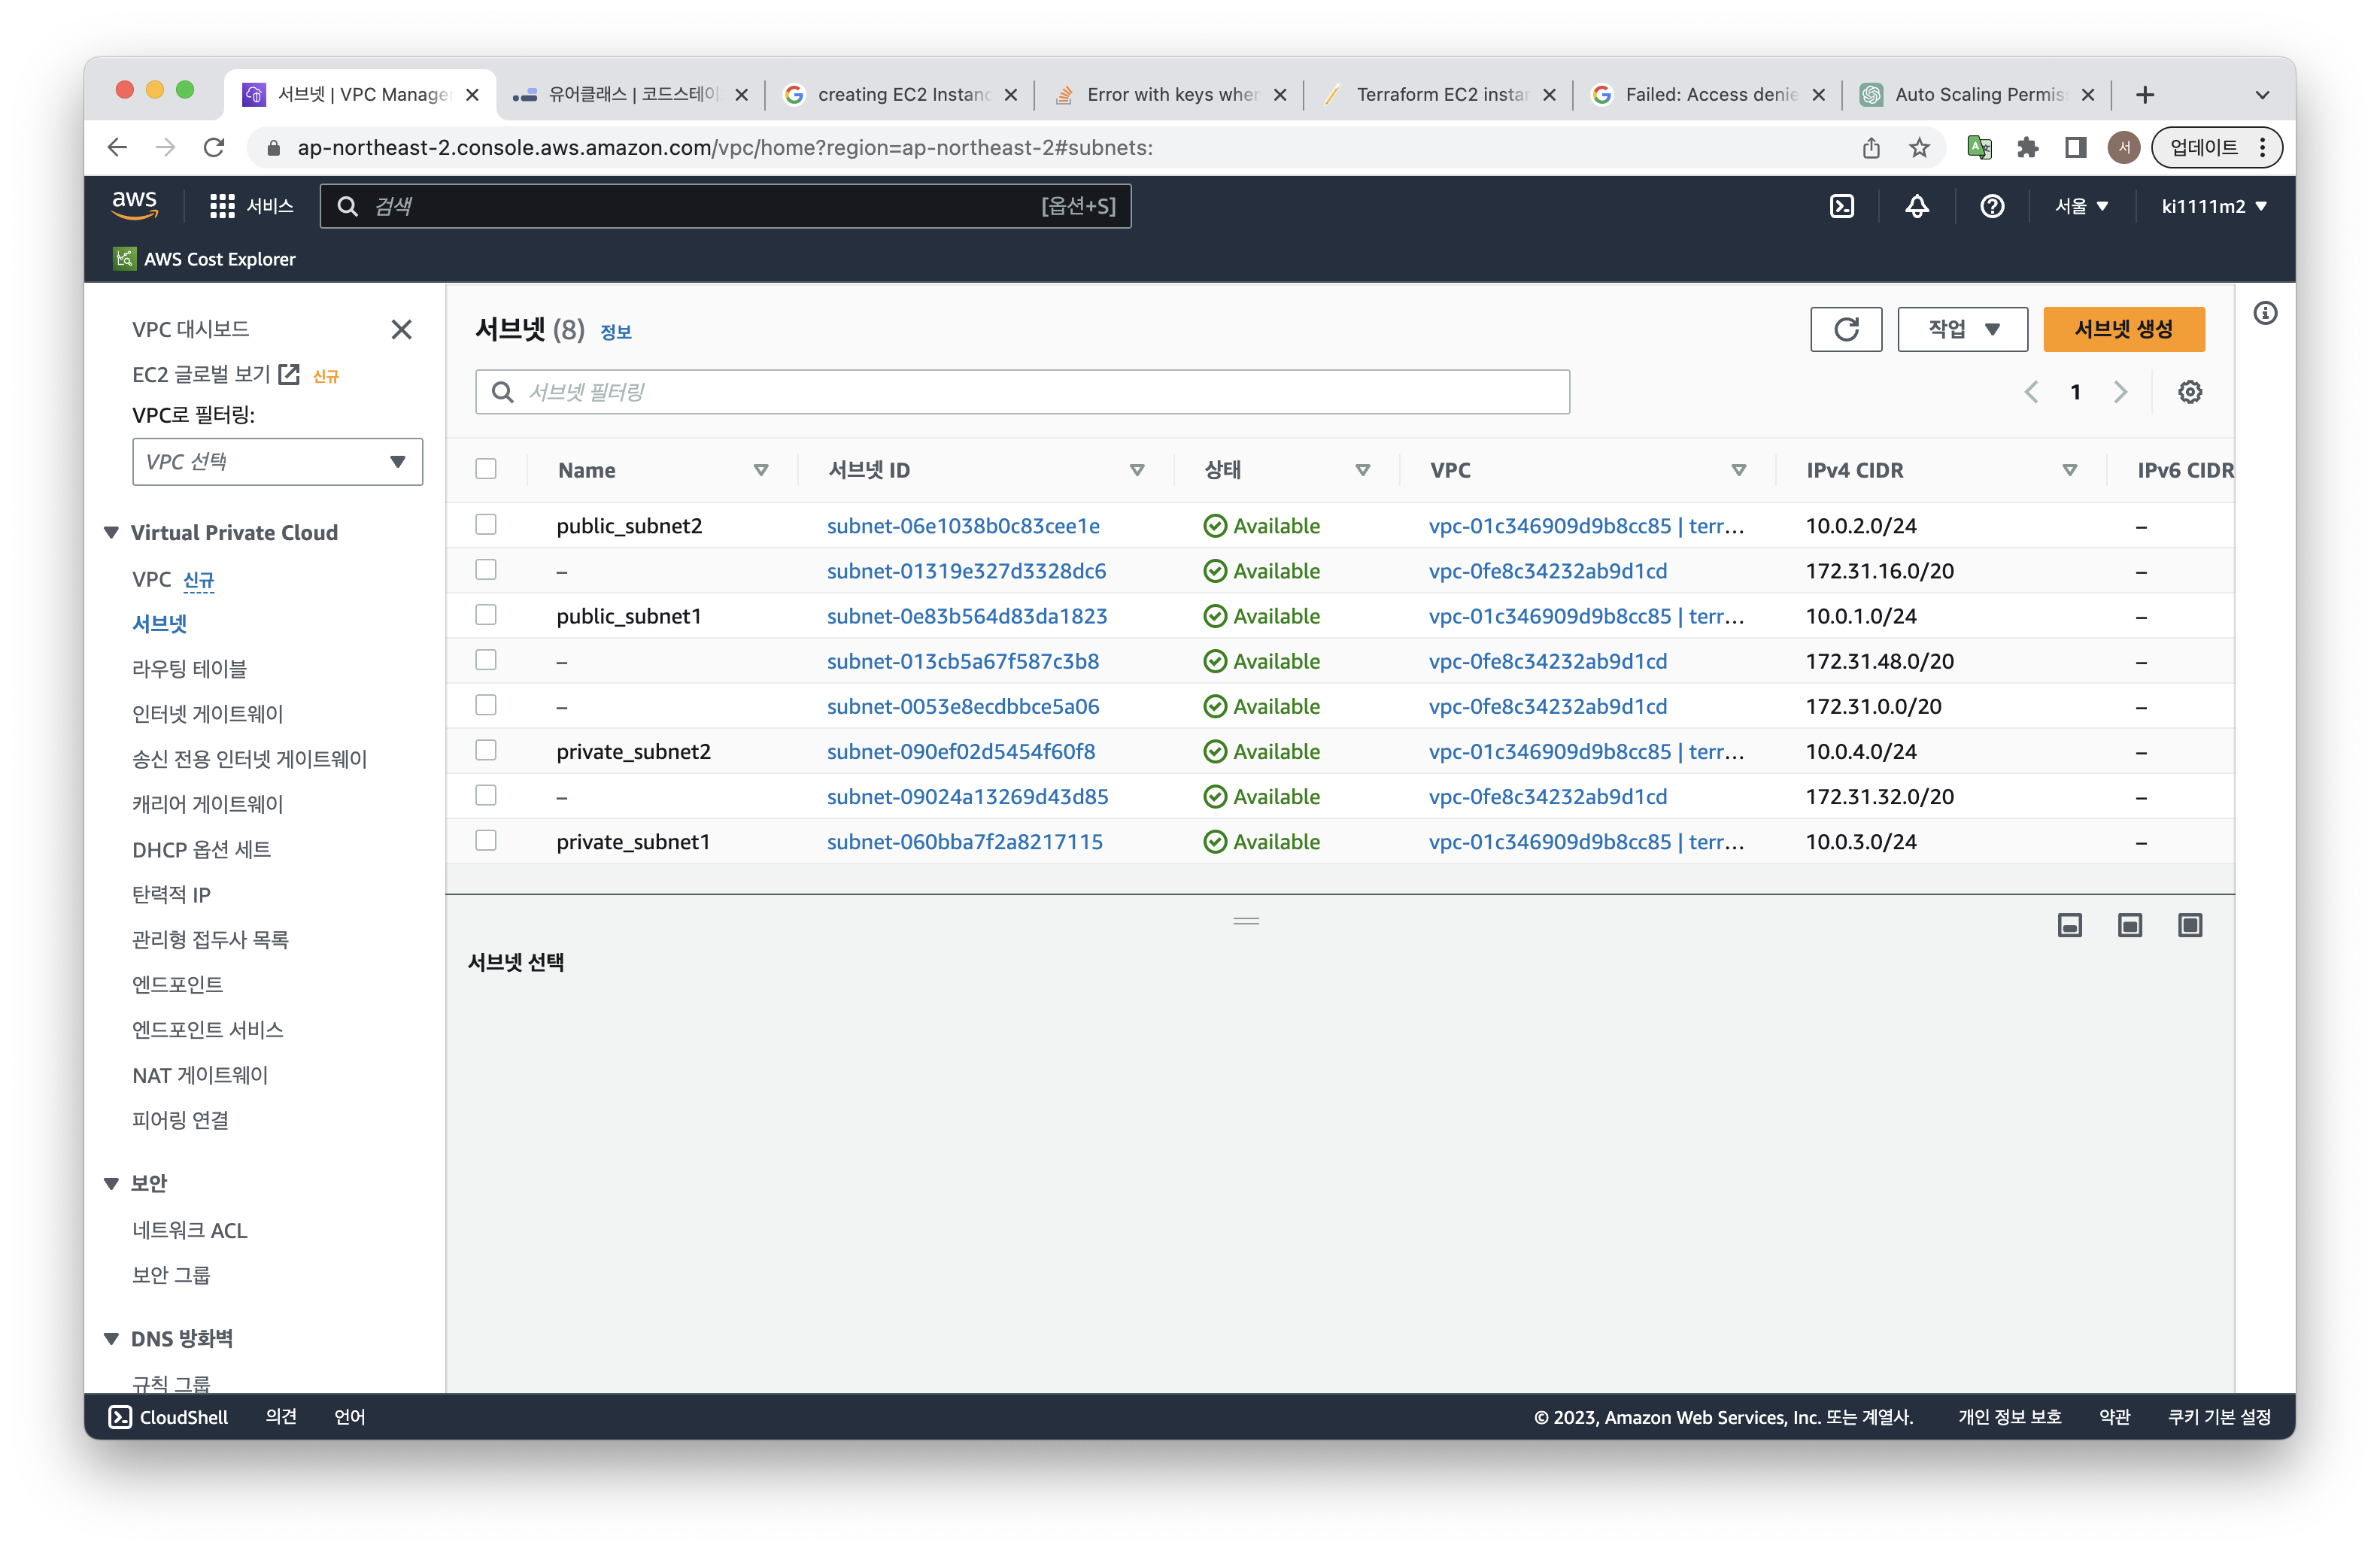Grab the detail pane resize handle

(1246, 921)
